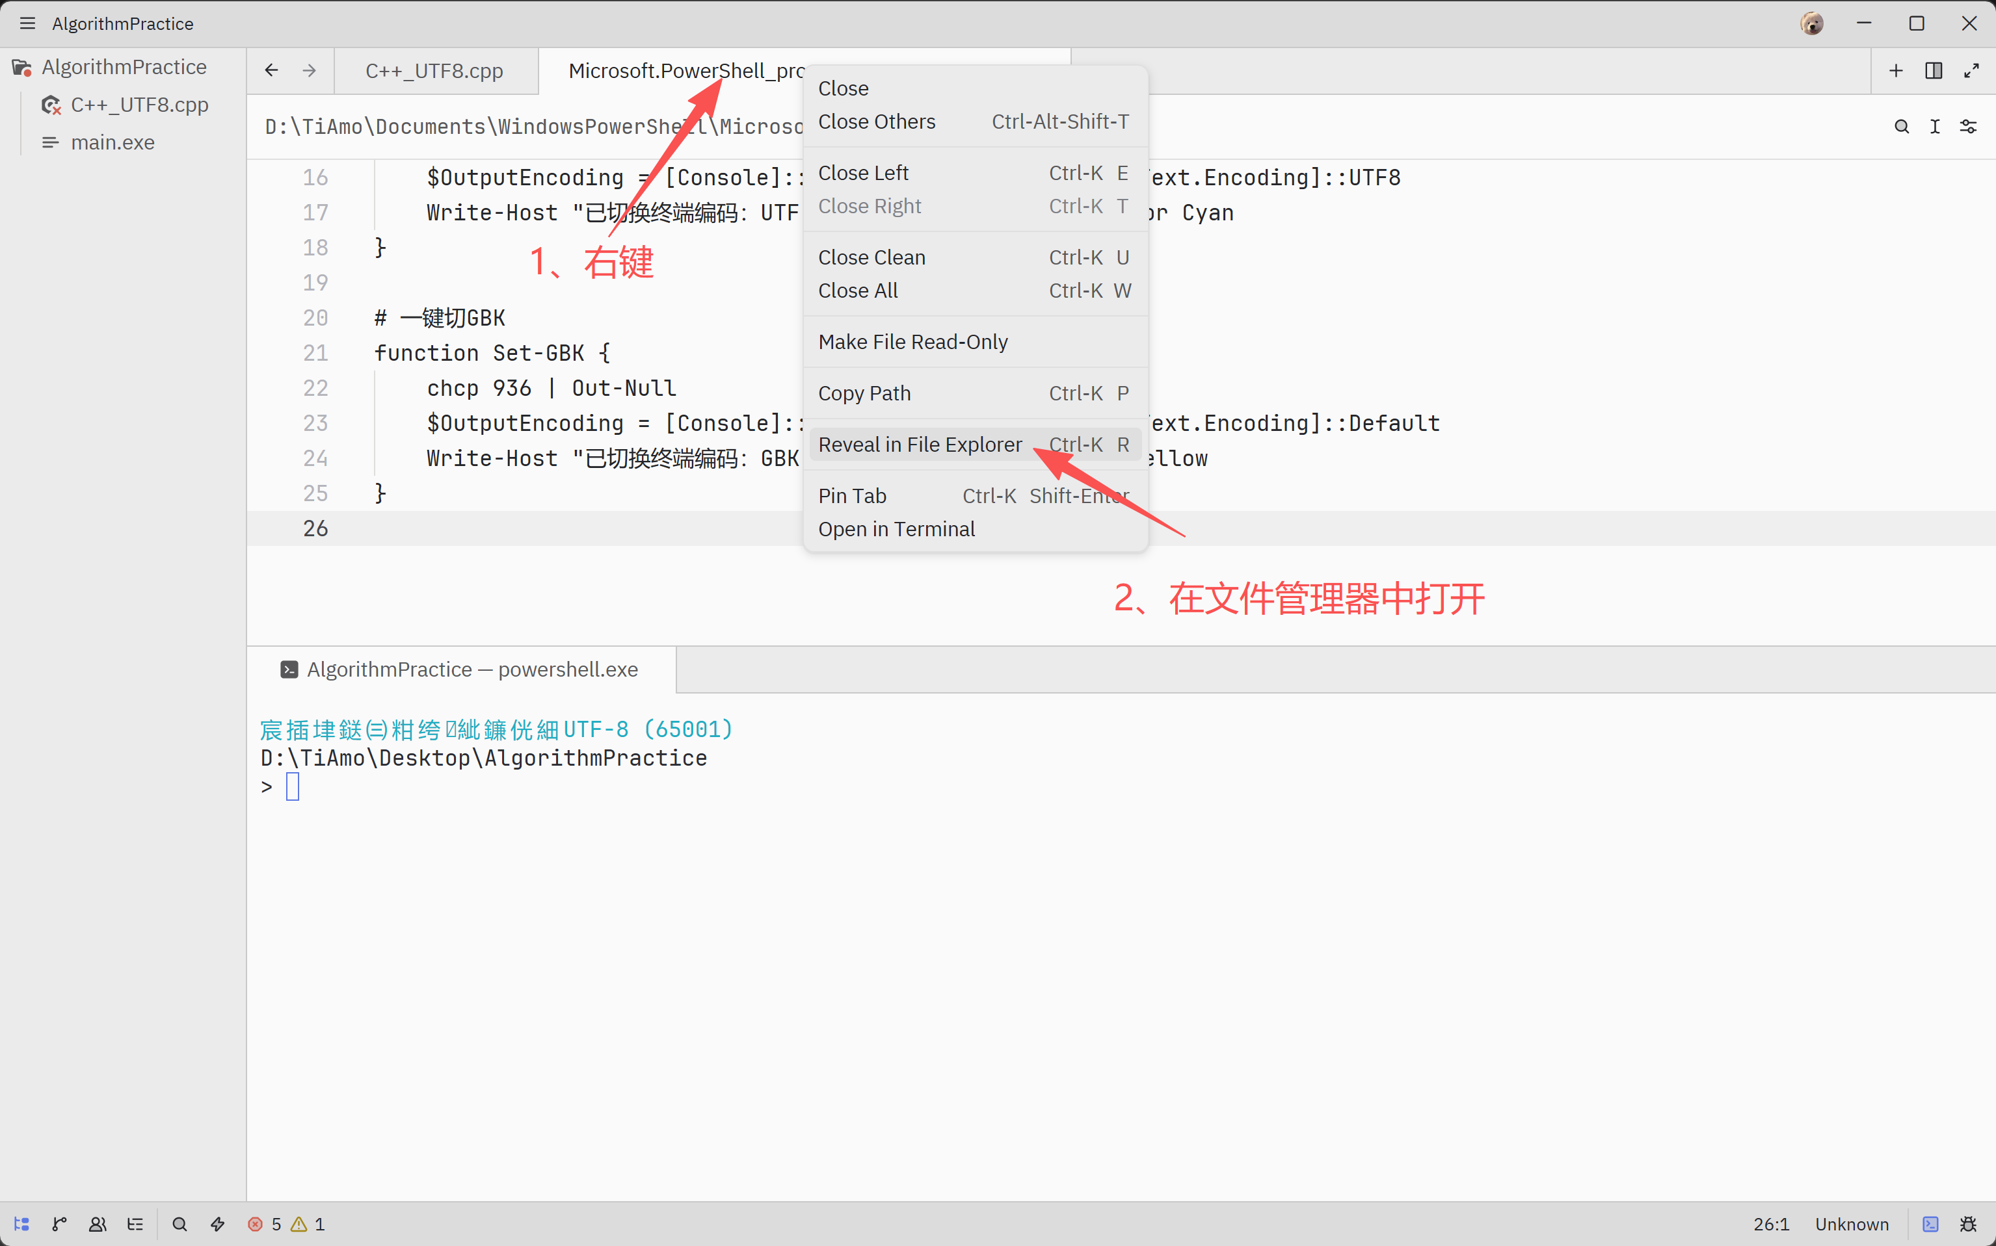Collapse AlgorithmPractice root folder
The height and width of the screenshot is (1246, 1996).
124,67
